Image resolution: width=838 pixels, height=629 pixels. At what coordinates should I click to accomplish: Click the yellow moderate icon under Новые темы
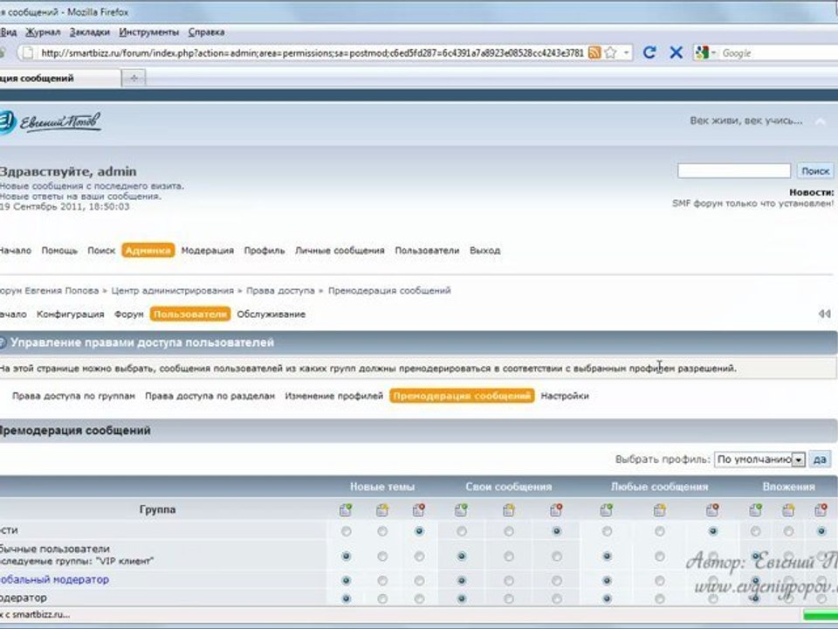[x=382, y=509]
